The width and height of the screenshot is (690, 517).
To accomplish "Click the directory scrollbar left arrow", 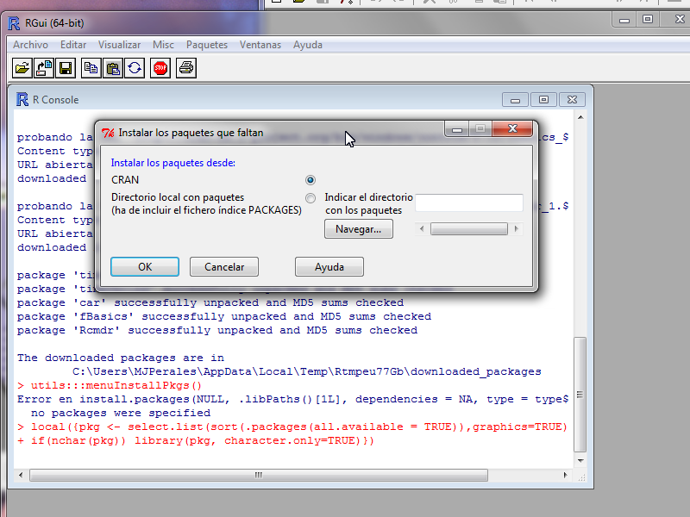I will [x=422, y=229].
